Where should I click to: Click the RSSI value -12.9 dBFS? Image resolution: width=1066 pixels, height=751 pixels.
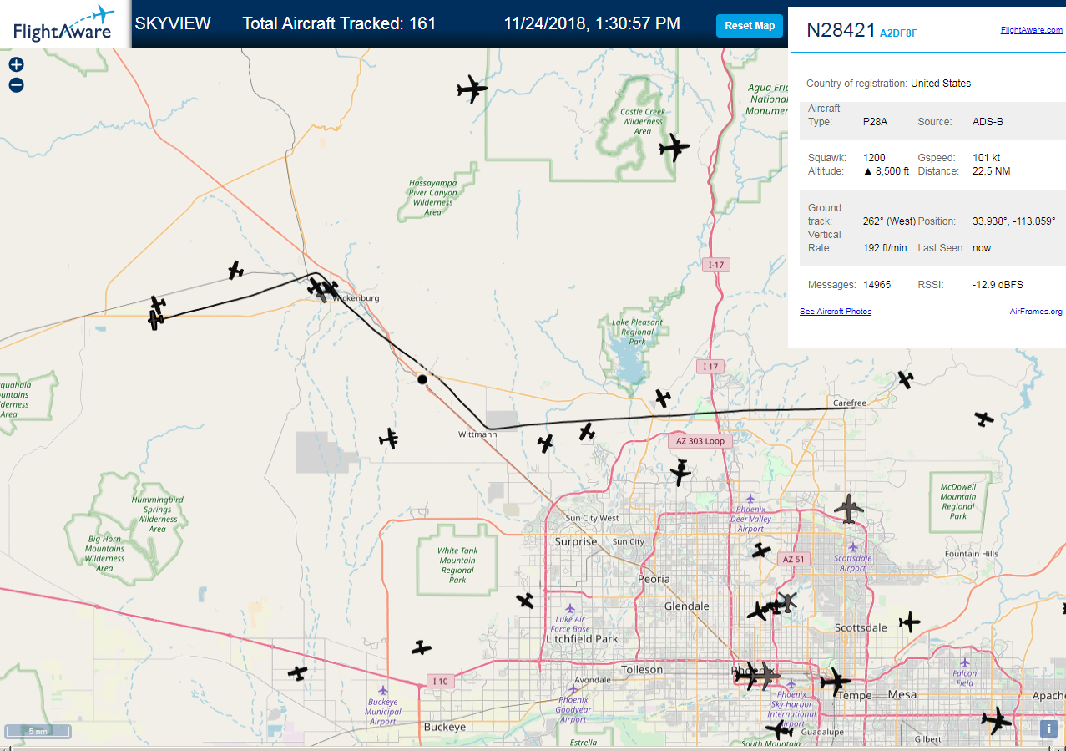tap(998, 285)
